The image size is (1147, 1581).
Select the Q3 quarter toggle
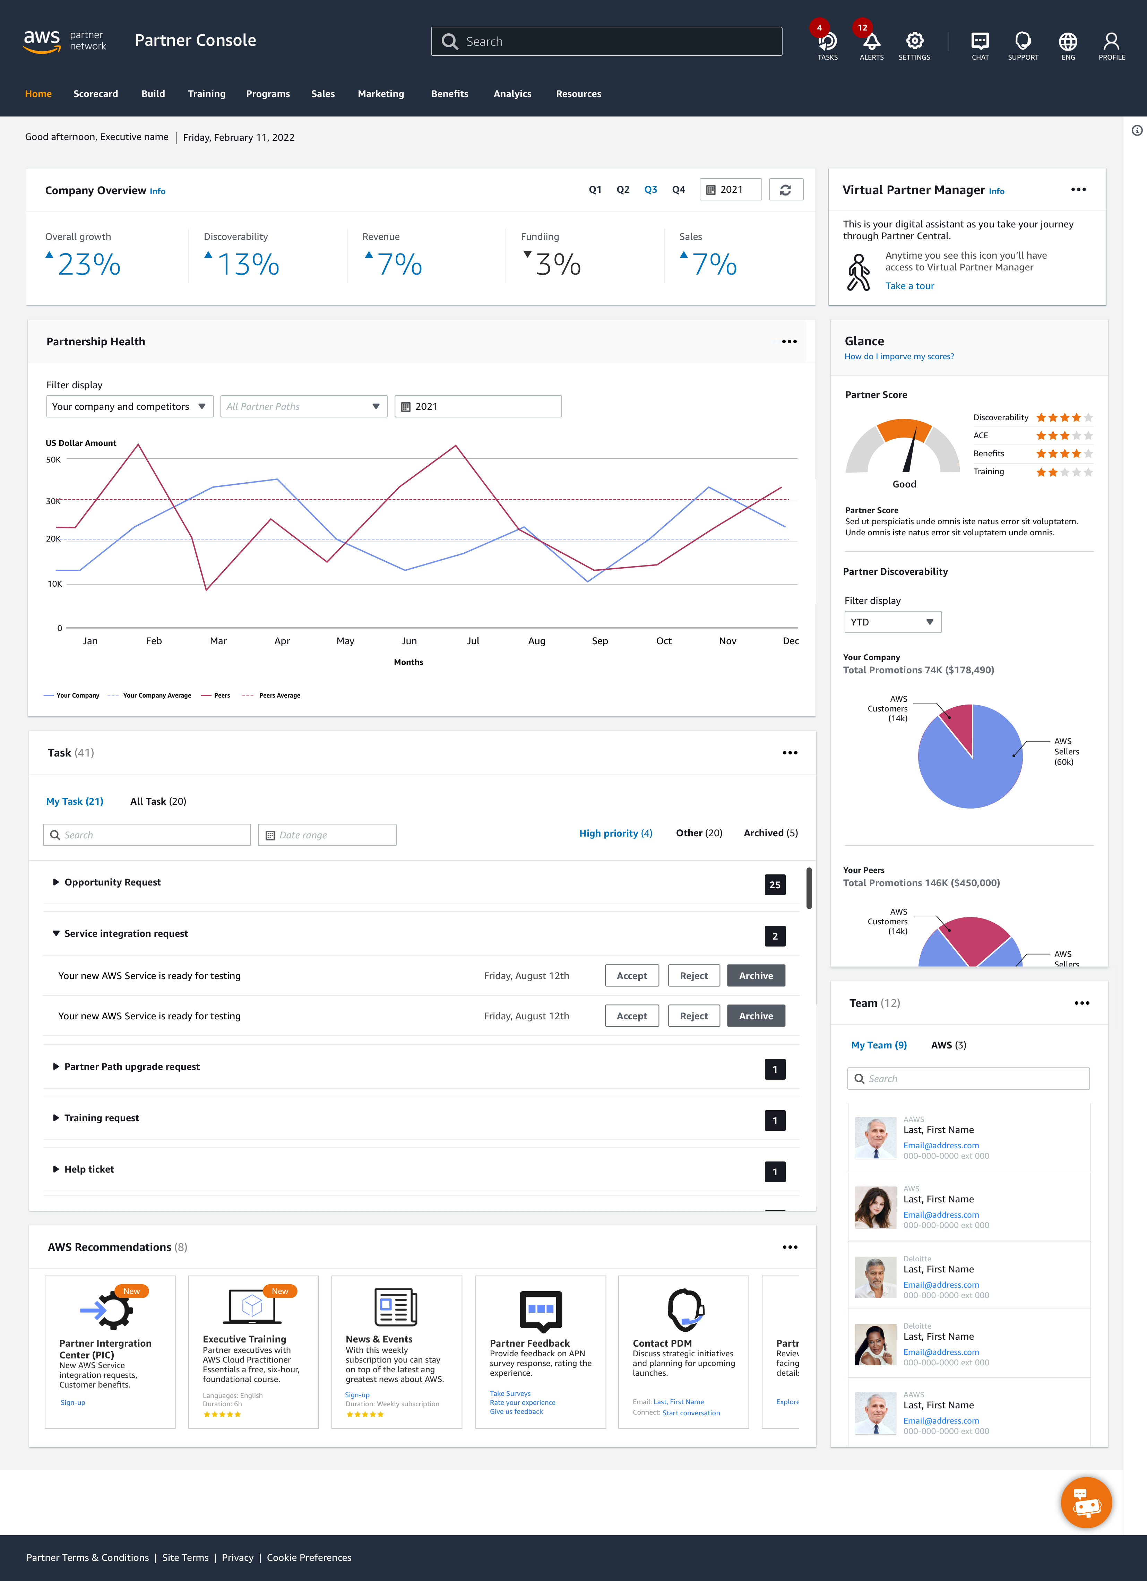tap(650, 190)
